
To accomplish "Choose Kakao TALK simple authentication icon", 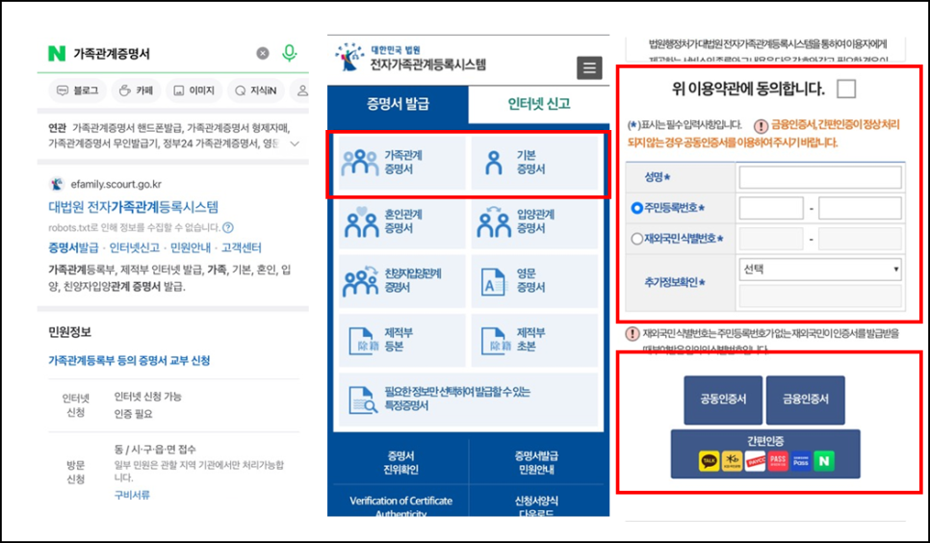I will click(709, 461).
